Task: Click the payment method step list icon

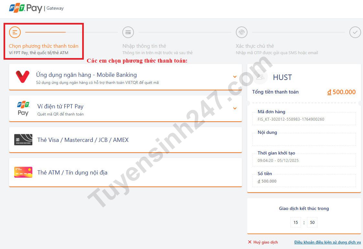Action: (15, 32)
